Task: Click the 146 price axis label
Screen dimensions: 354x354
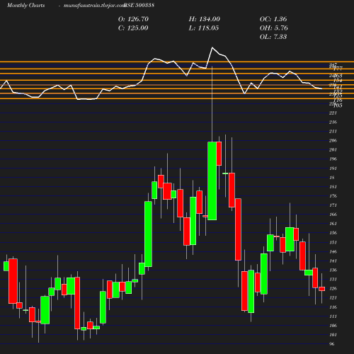Action: [x=333, y=251]
